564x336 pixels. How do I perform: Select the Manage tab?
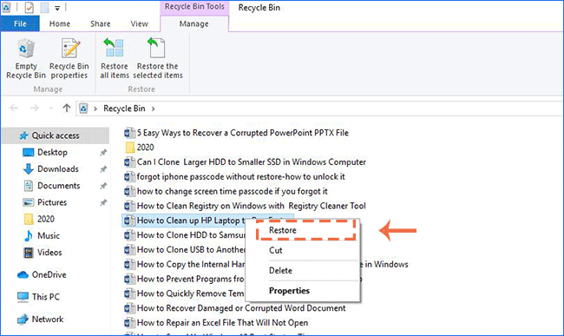pyautogui.click(x=193, y=23)
